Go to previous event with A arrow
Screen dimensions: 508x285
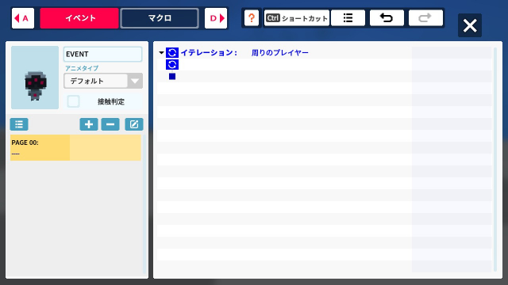pyautogui.click(x=23, y=18)
